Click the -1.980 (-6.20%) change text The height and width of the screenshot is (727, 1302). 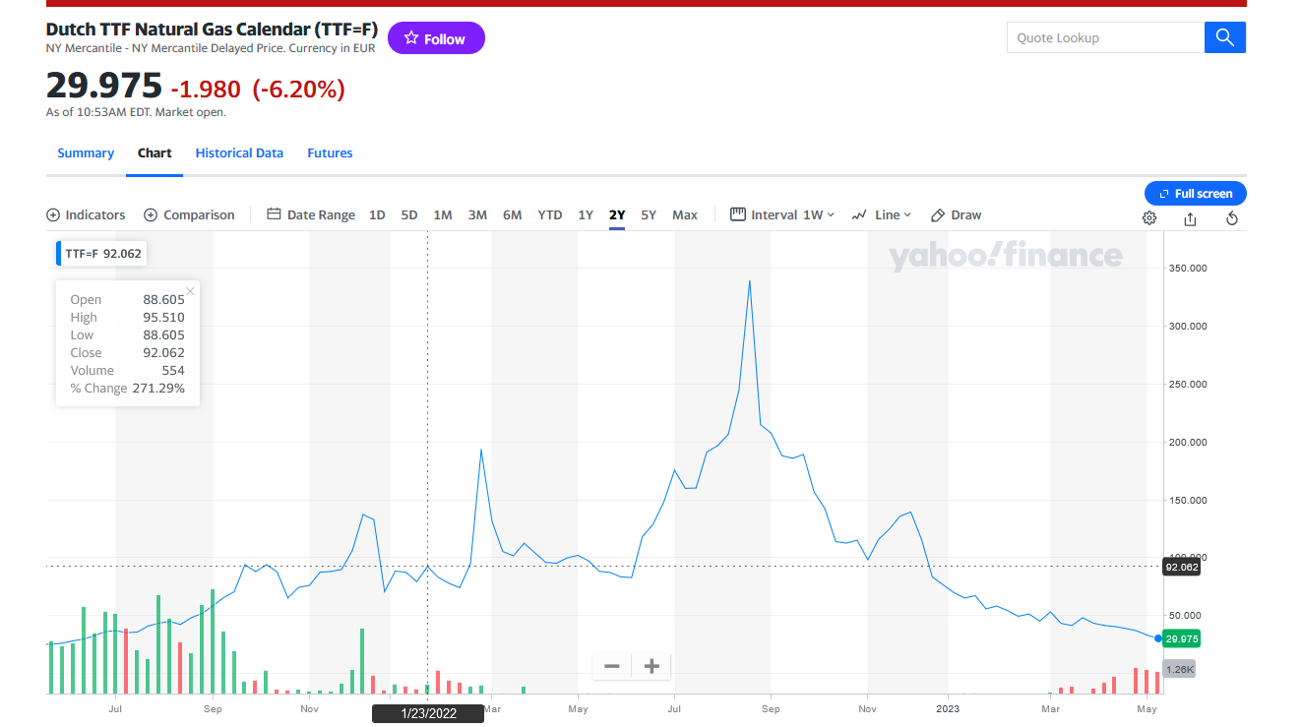click(x=258, y=90)
